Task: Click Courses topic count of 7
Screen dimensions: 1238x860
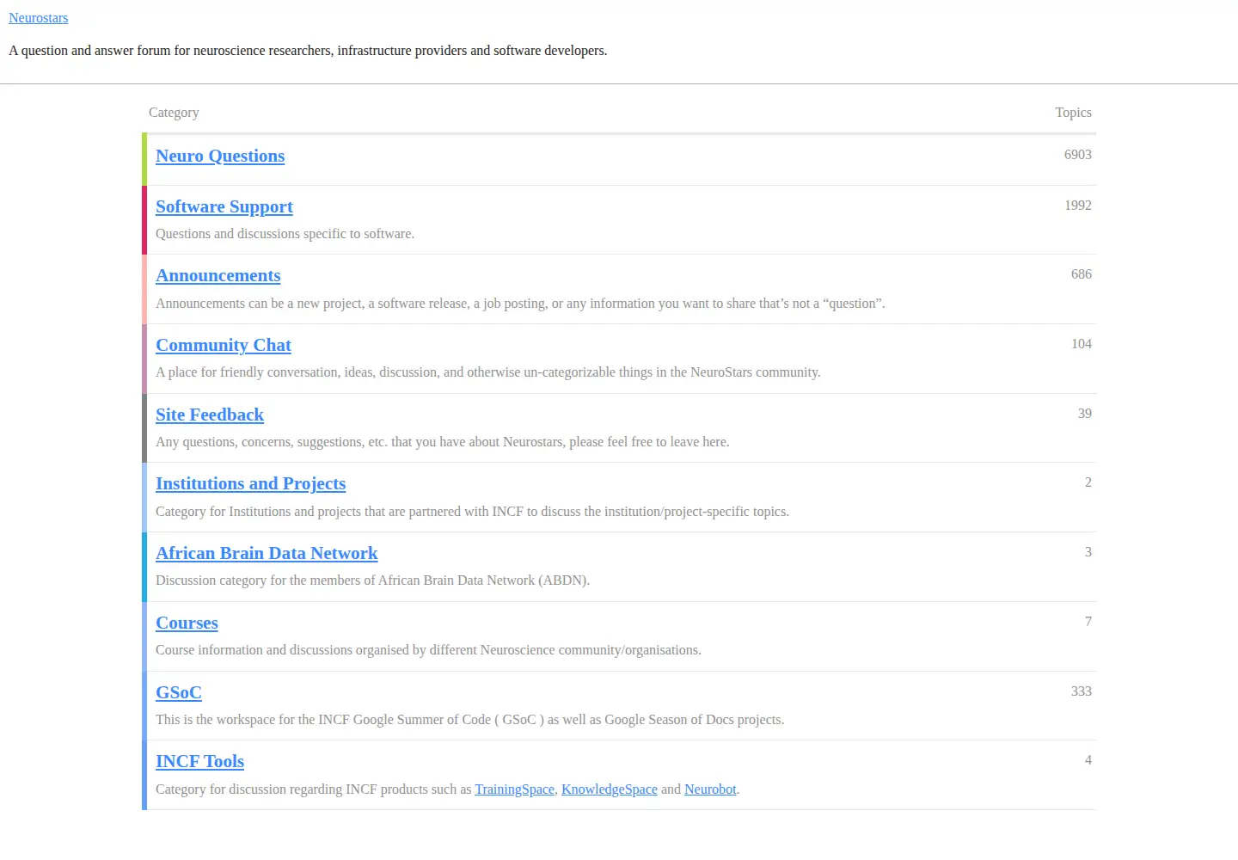Action: pos(1088,622)
